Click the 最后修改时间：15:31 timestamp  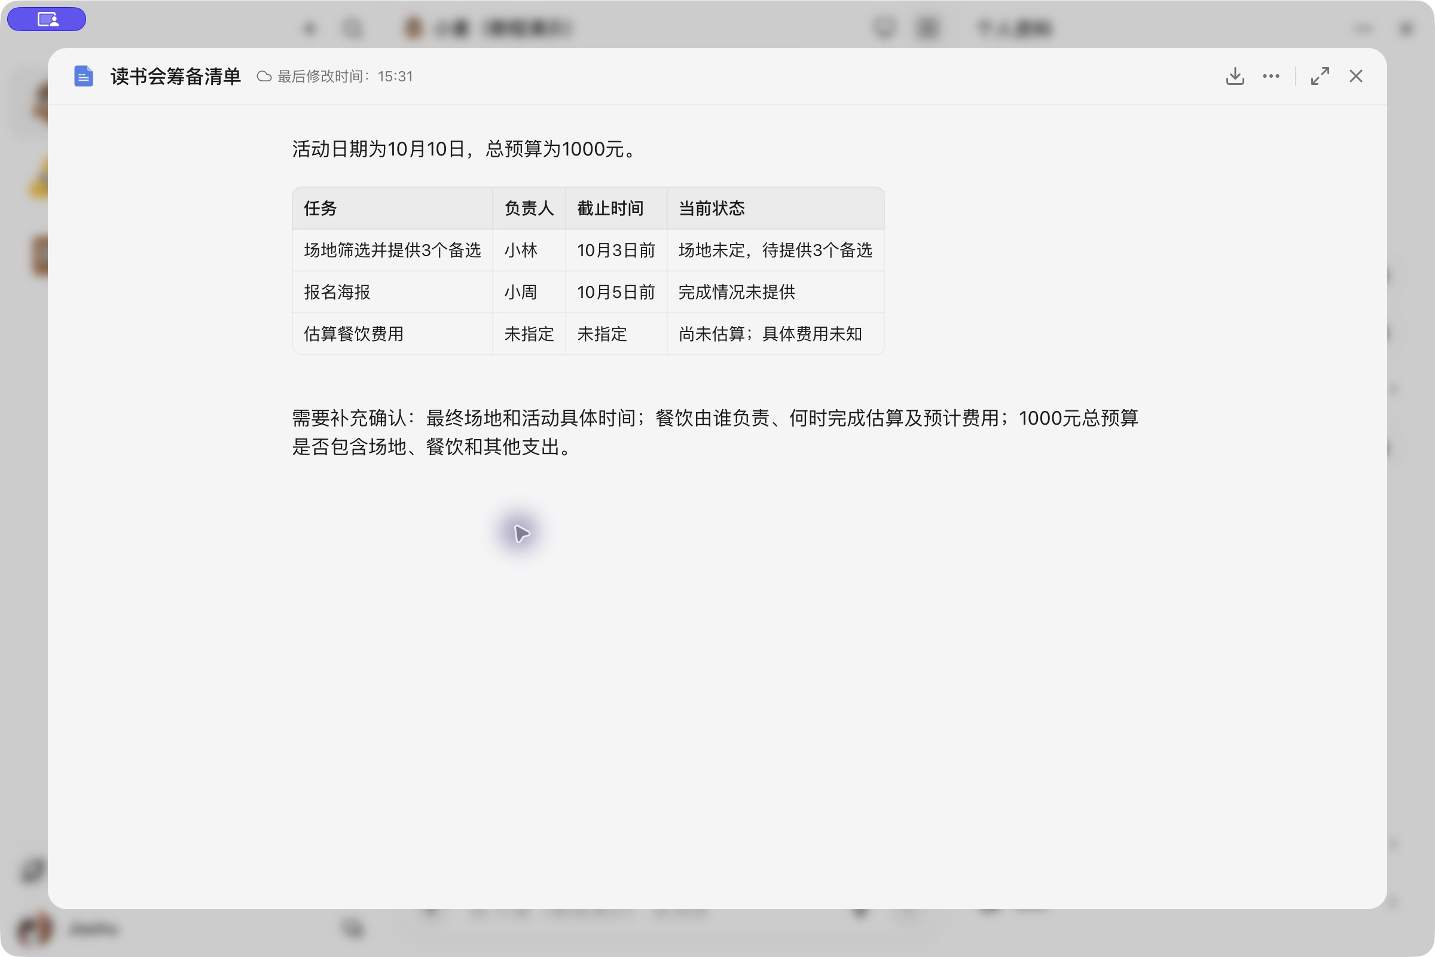pos(346,77)
